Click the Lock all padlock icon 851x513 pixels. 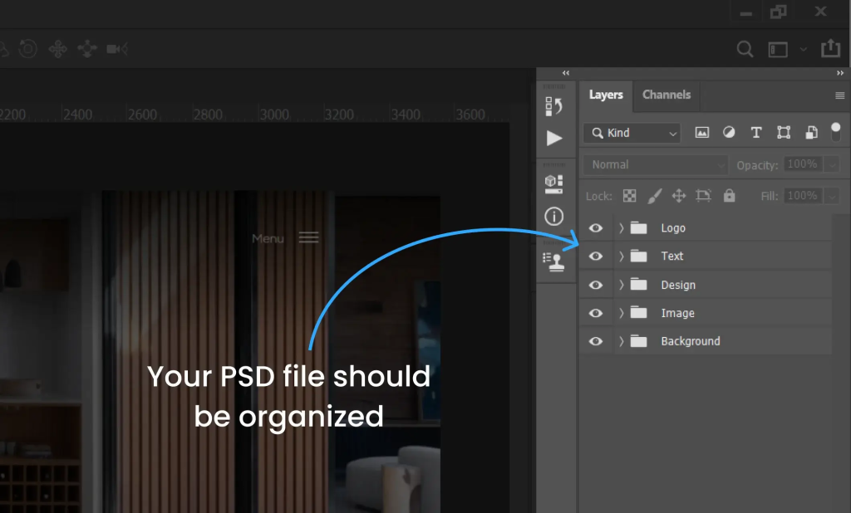tap(729, 196)
